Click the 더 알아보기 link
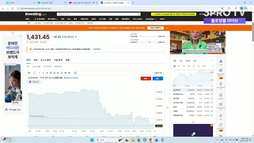Image resolution: width=254 pixels, height=143 pixels. pos(97,49)
